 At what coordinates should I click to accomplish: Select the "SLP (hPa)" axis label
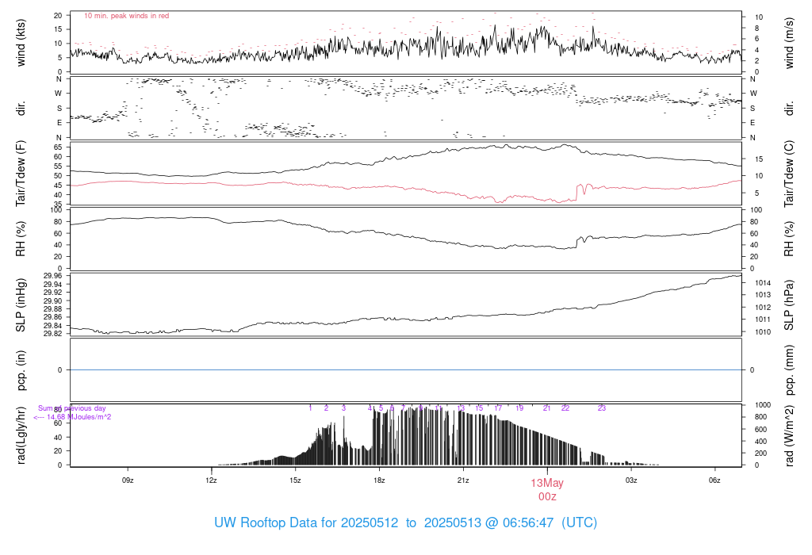pos(789,305)
